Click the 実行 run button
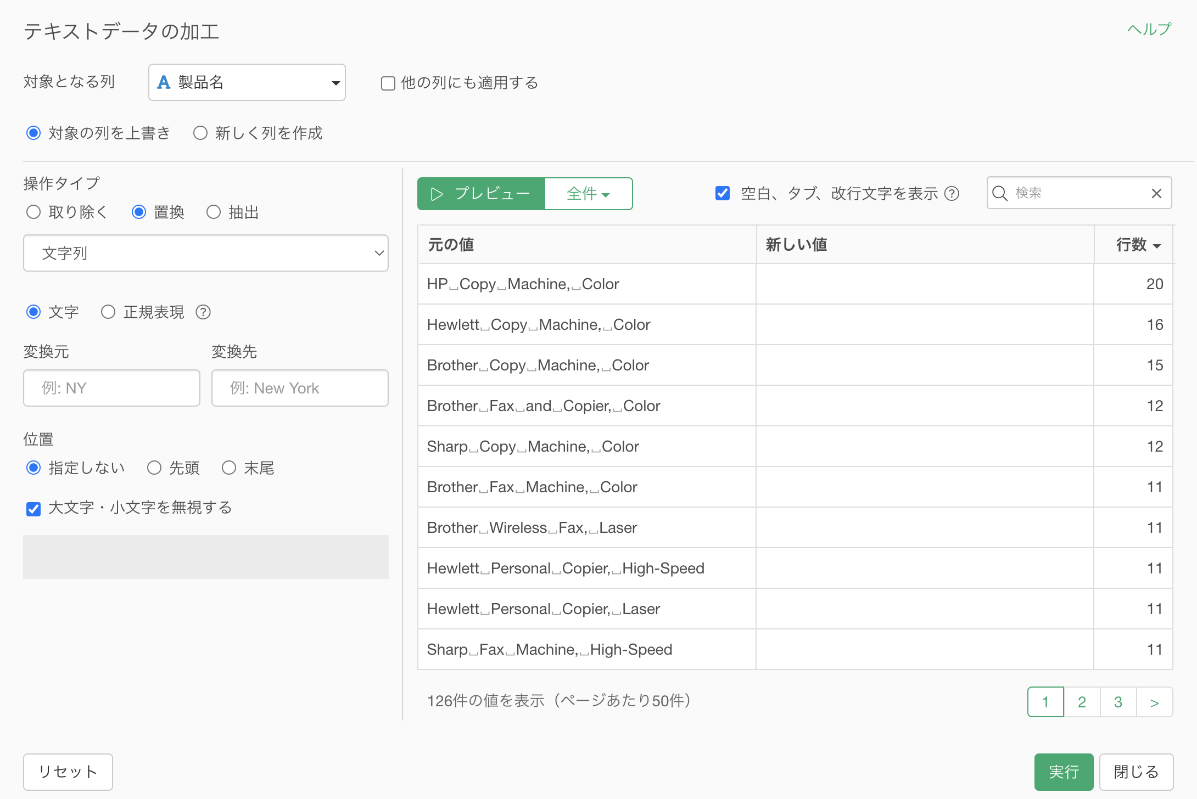This screenshot has height=799, width=1197. tap(1064, 772)
